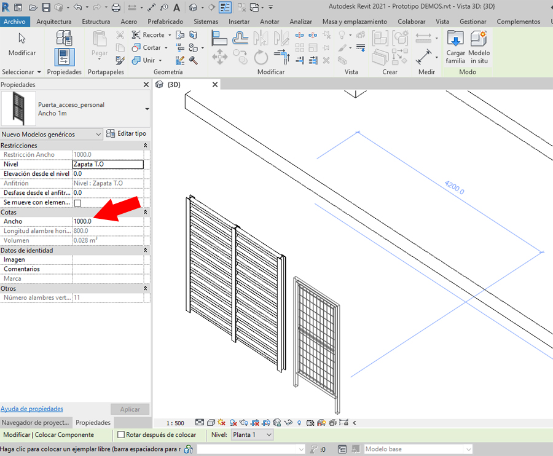Viewport: 553px width, 456px height.
Task: Select the Recorte geometry tool
Action: pos(149,35)
